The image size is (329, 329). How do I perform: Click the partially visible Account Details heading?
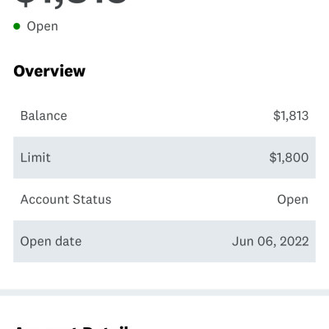pos(72,327)
